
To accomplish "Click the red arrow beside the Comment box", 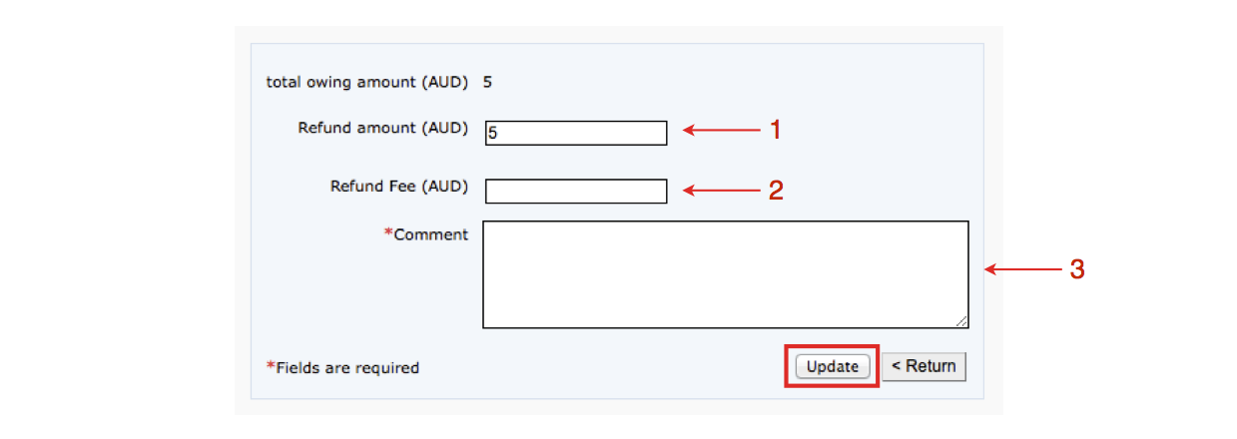I will 1021,268.
